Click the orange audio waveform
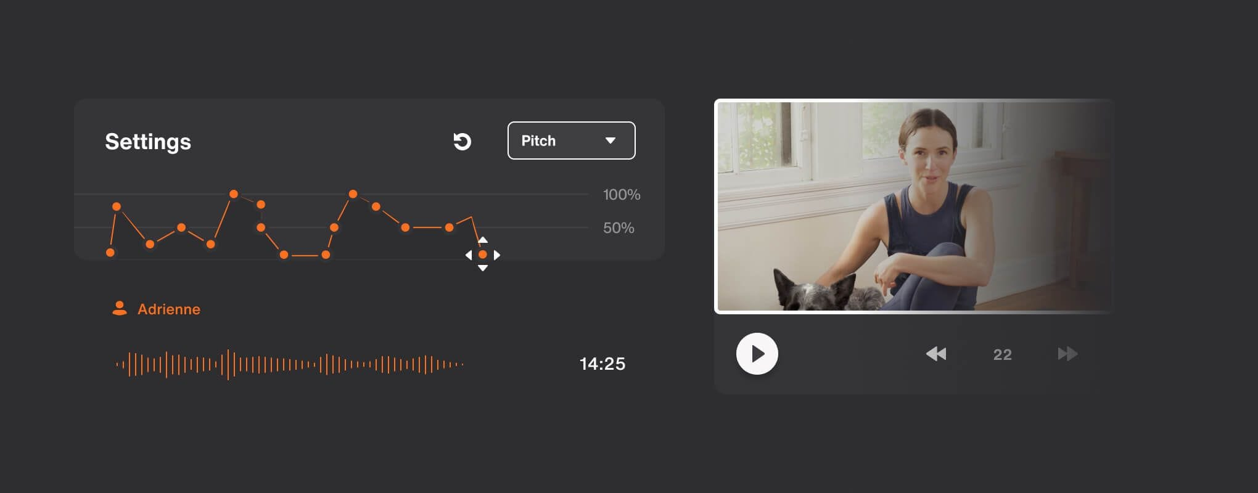 [289, 364]
